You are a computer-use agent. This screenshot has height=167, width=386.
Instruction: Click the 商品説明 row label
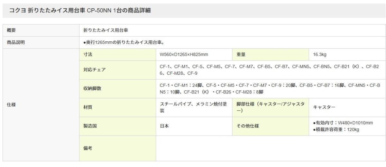(x=41, y=42)
